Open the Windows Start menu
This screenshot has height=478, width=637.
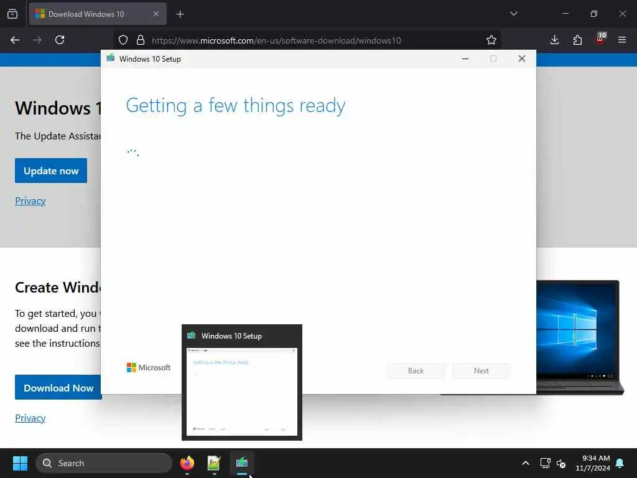pos(20,463)
